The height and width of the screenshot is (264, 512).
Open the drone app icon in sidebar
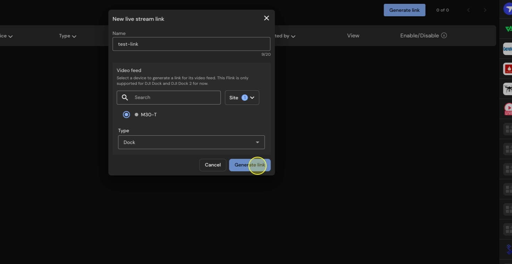[x=508, y=89]
